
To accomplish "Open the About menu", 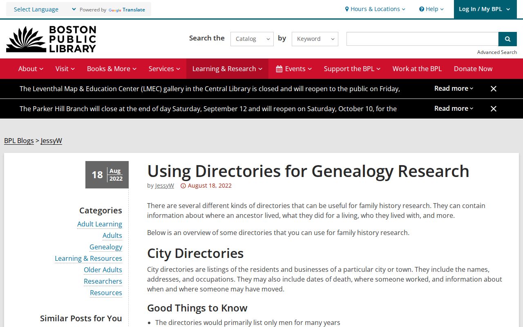I will pos(31,69).
